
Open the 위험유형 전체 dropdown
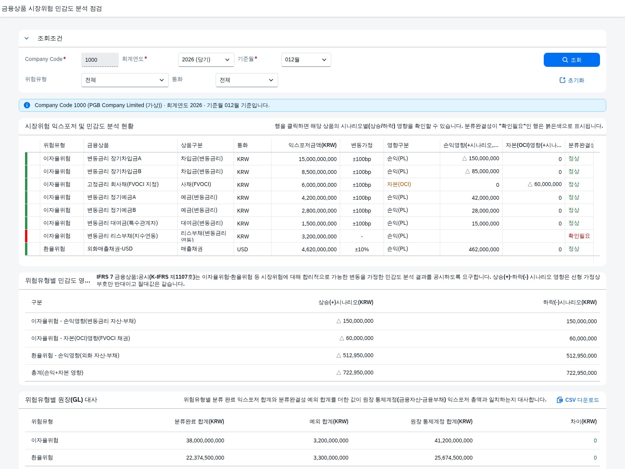coord(125,80)
